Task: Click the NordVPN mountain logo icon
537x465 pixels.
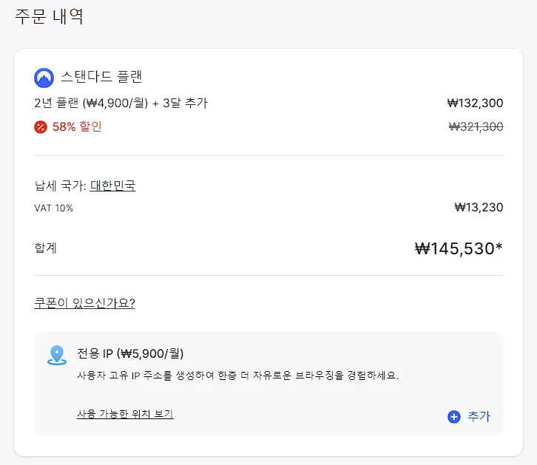Action: (44, 78)
